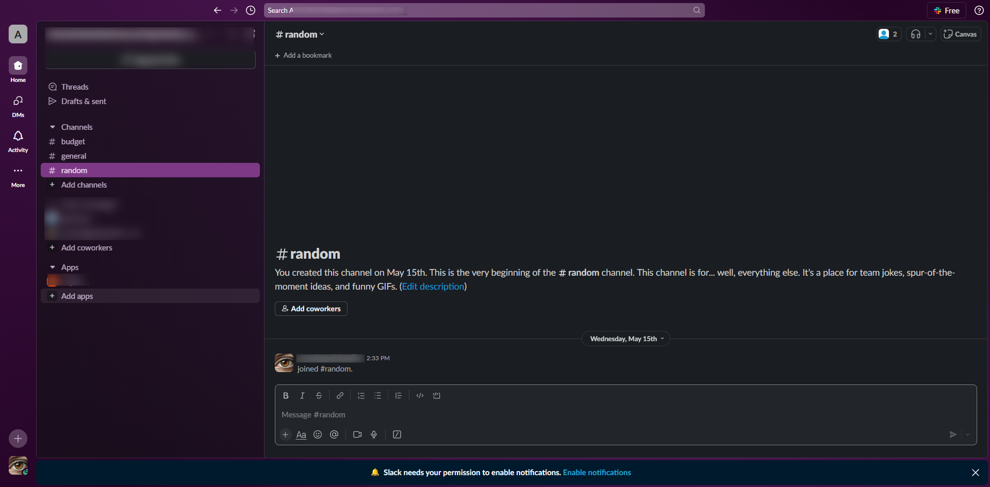Open the emoji picker in composer
This screenshot has height=487, width=990.
tap(318, 434)
